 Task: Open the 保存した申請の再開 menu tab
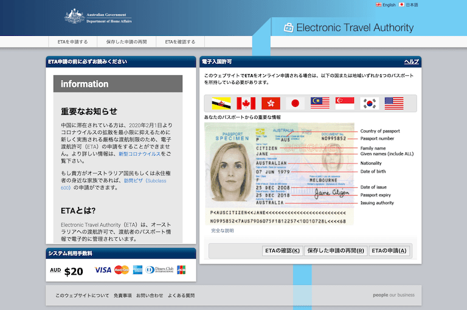tap(126, 42)
